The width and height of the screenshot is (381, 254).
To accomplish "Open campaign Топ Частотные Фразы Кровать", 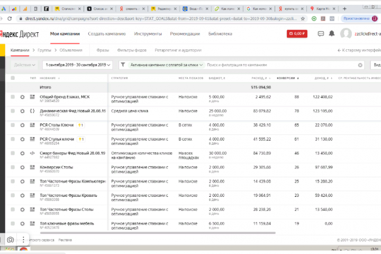I will (68, 195).
